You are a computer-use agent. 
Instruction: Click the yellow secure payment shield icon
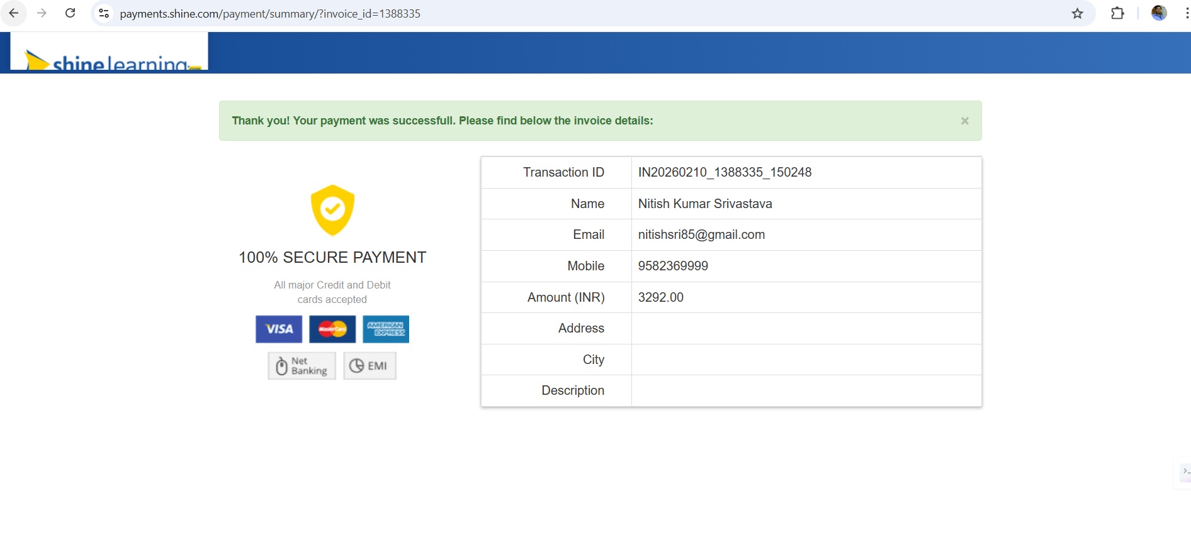click(x=332, y=209)
